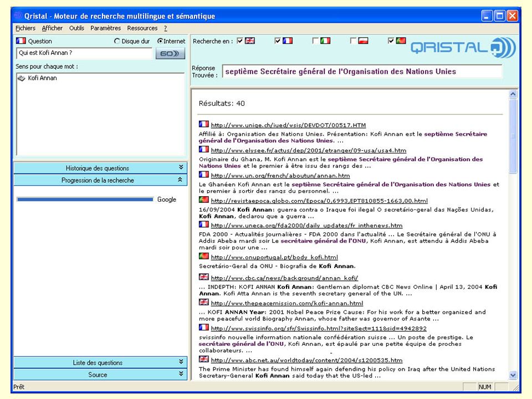532x399 pixels.
Task: Click the English flag in Recherche en
Action: [x=250, y=40]
